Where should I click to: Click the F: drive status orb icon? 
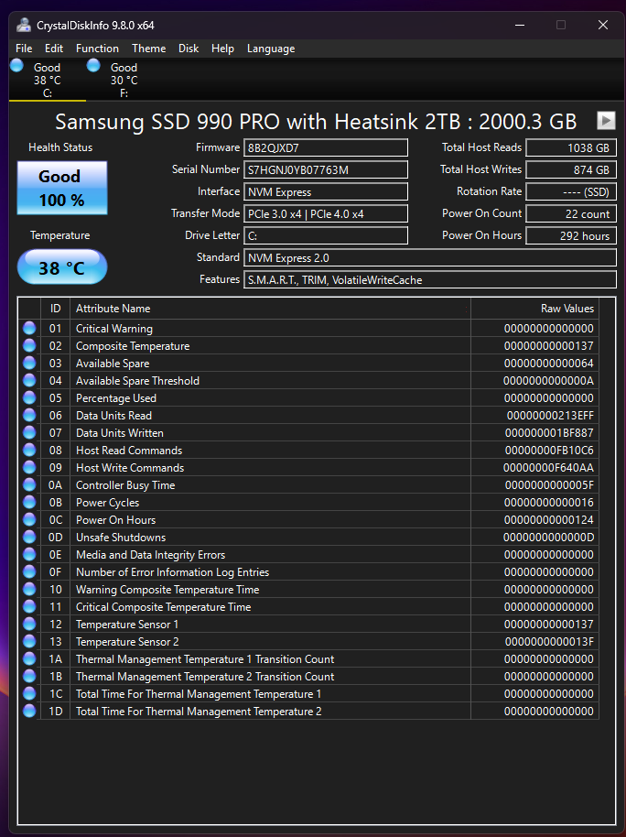tap(94, 65)
